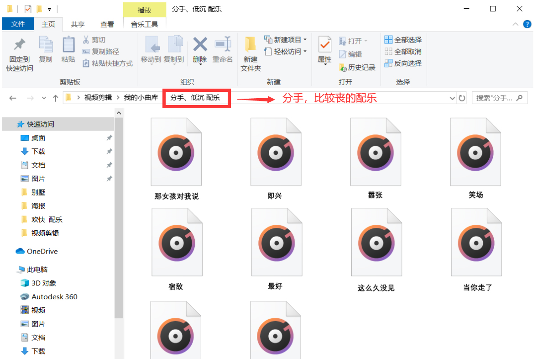Click 历史记录 in the ribbon

pyautogui.click(x=357, y=67)
